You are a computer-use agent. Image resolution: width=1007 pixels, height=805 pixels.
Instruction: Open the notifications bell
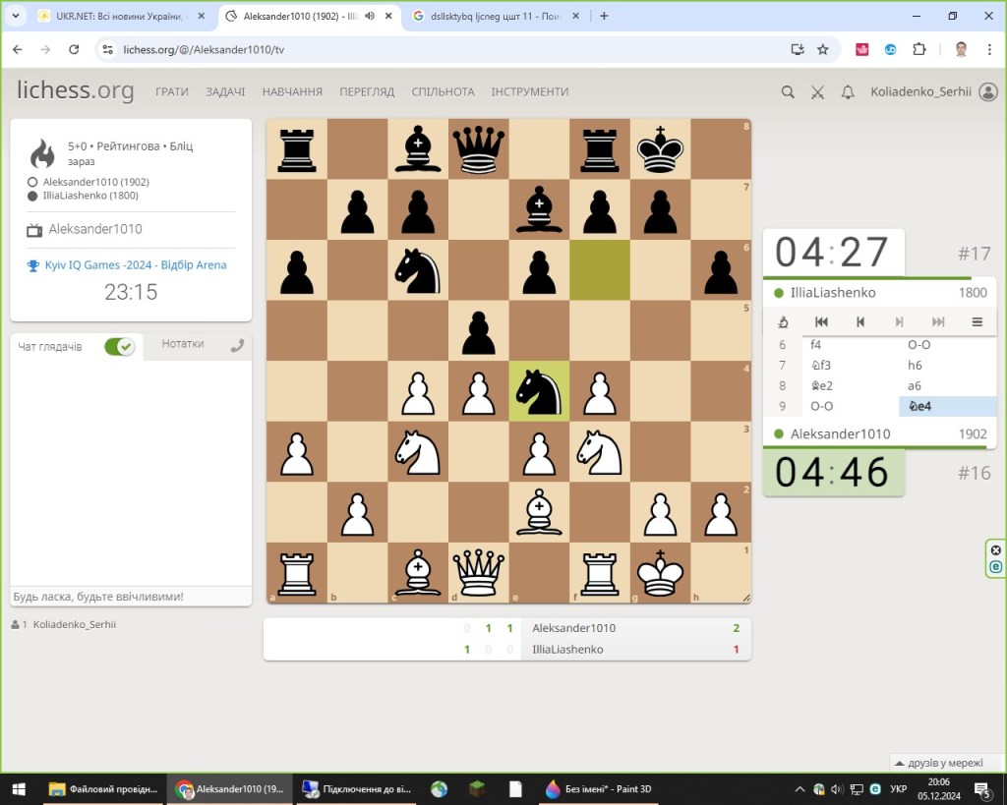[x=848, y=91]
